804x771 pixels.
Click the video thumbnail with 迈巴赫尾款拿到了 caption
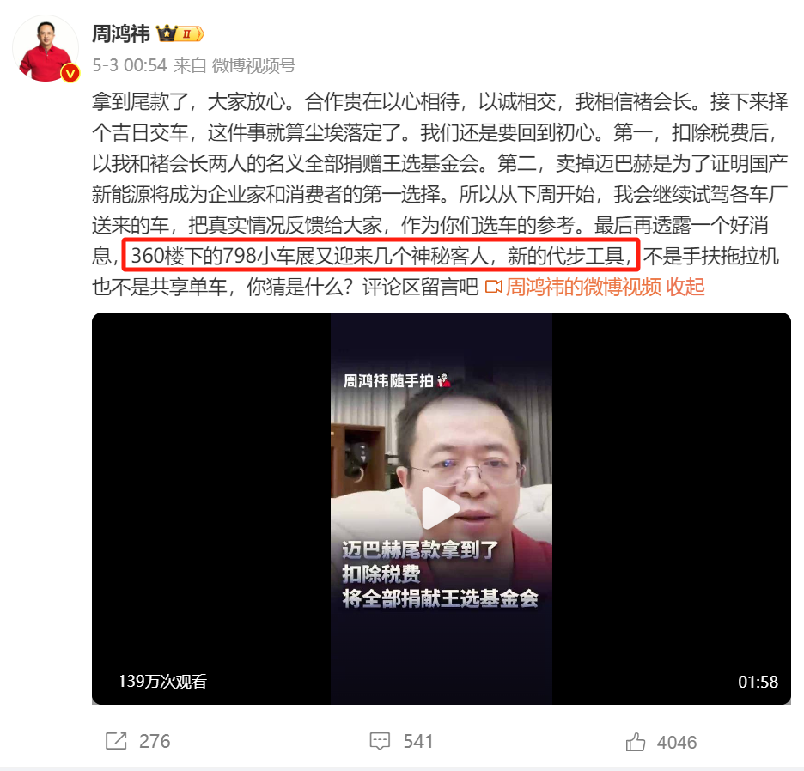(x=442, y=508)
